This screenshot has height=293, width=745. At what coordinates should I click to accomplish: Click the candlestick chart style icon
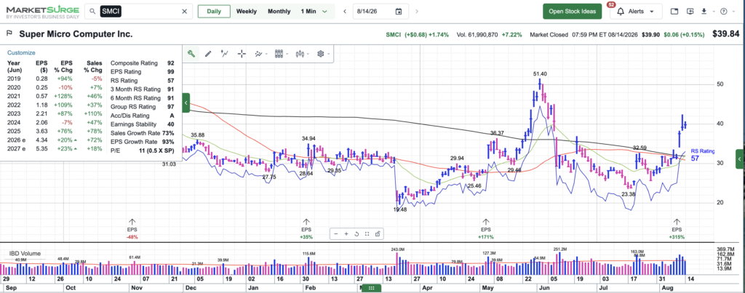tap(299, 54)
